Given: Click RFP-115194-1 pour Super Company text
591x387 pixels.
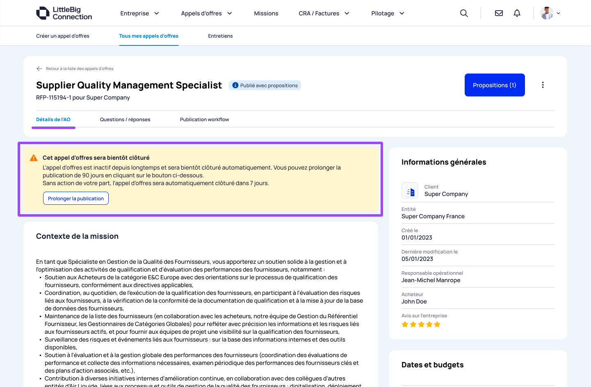Looking at the screenshot, I should pos(83,97).
